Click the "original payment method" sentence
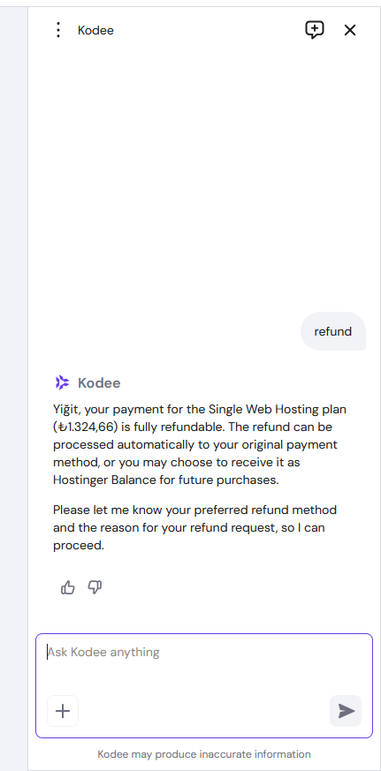 click(195, 453)
